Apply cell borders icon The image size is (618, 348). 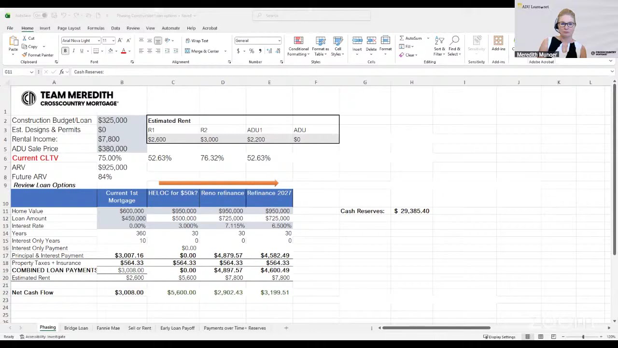click(x=96, y=51)
